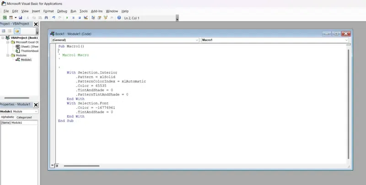This screenshot has width=366, height=185.
Task: Click the Save workbook toolbar icon
Action: point(20,18)
